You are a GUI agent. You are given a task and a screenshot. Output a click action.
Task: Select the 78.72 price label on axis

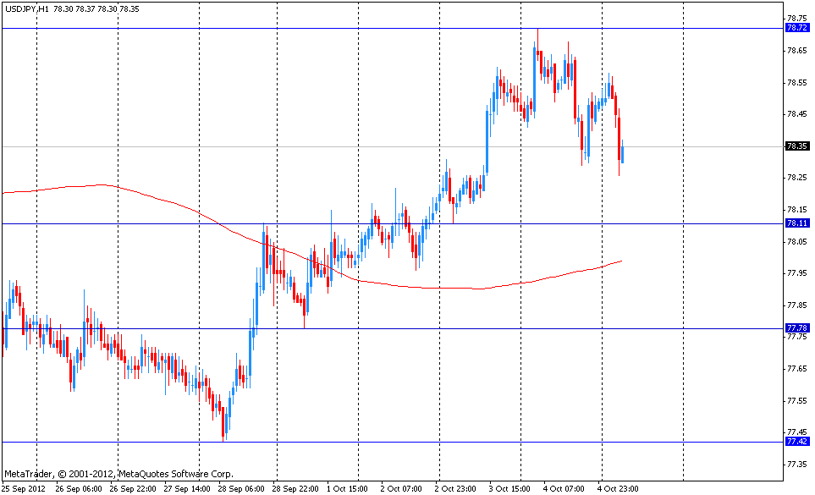click(796, 28)
